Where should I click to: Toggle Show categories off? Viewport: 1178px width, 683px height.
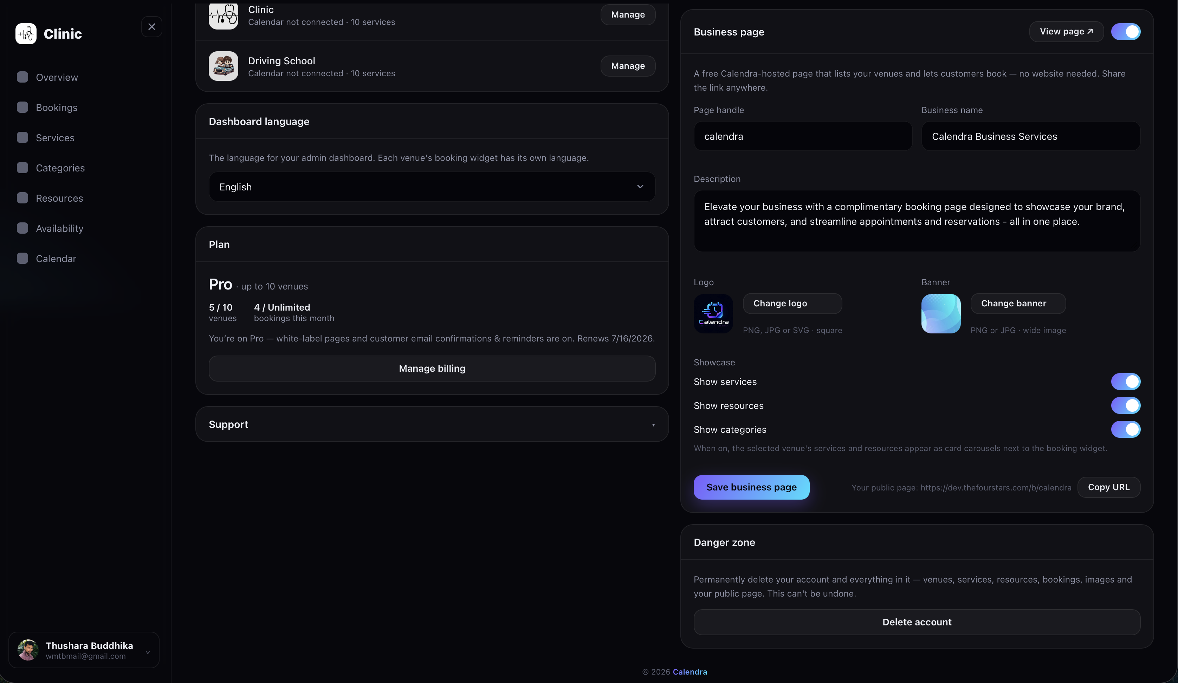tap(1126, 429)
